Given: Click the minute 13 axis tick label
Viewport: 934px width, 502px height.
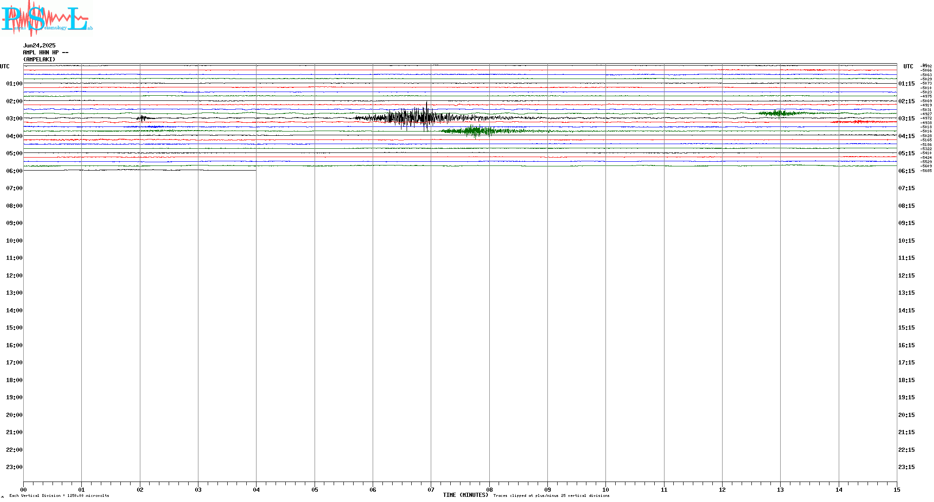Looking at the screenshot, I should 780,489.
